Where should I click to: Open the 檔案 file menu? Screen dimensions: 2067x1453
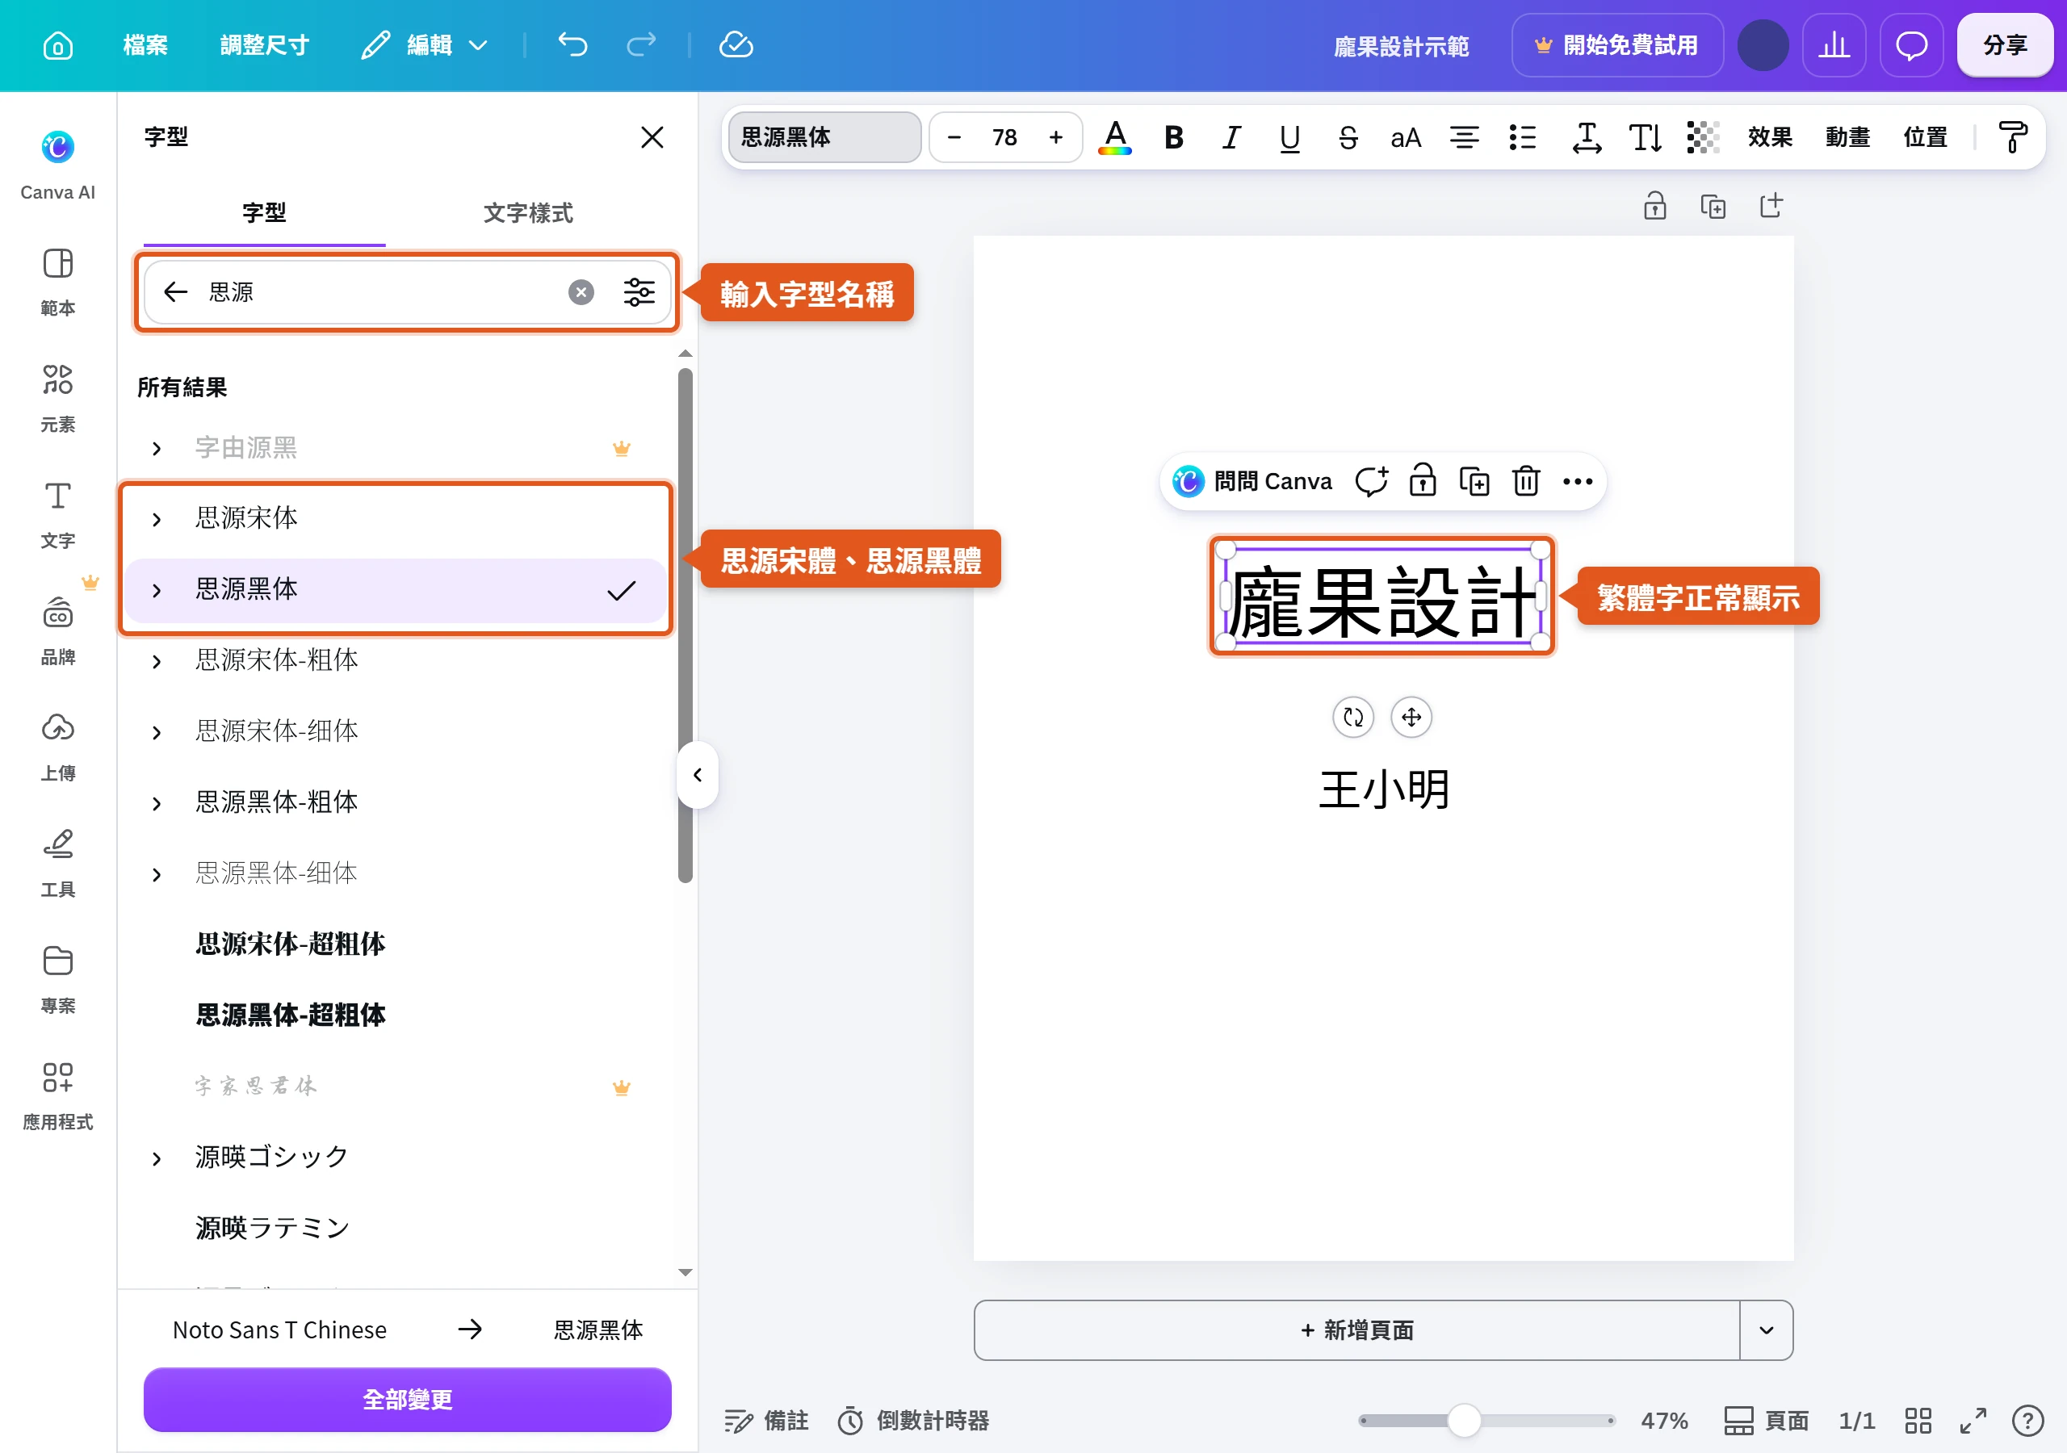pos(145,45)
